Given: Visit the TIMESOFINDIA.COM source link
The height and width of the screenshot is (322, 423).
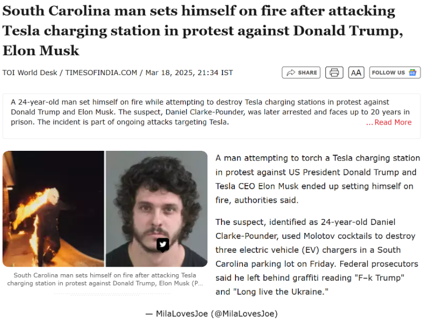Looking at the screenshot, I should pos(101,73).
